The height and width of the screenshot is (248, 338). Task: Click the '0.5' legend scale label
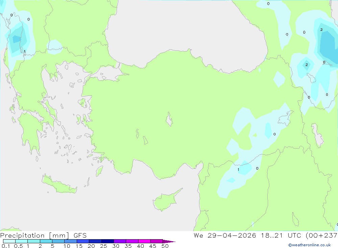coord(18,246)
